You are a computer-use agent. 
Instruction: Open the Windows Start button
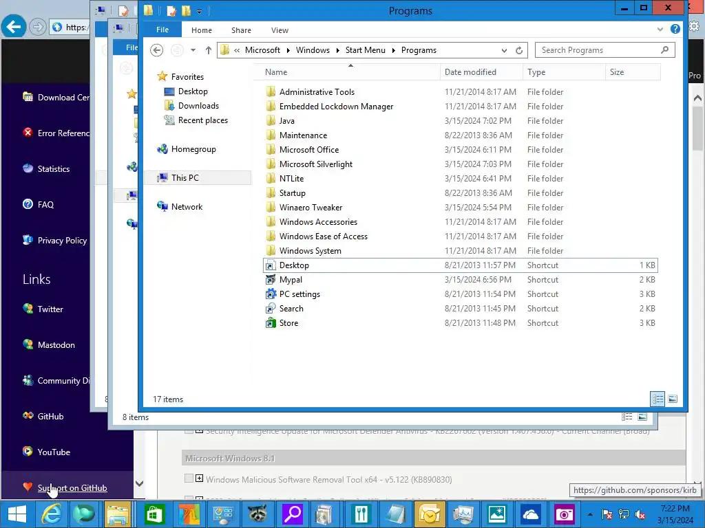coord(17,514)
